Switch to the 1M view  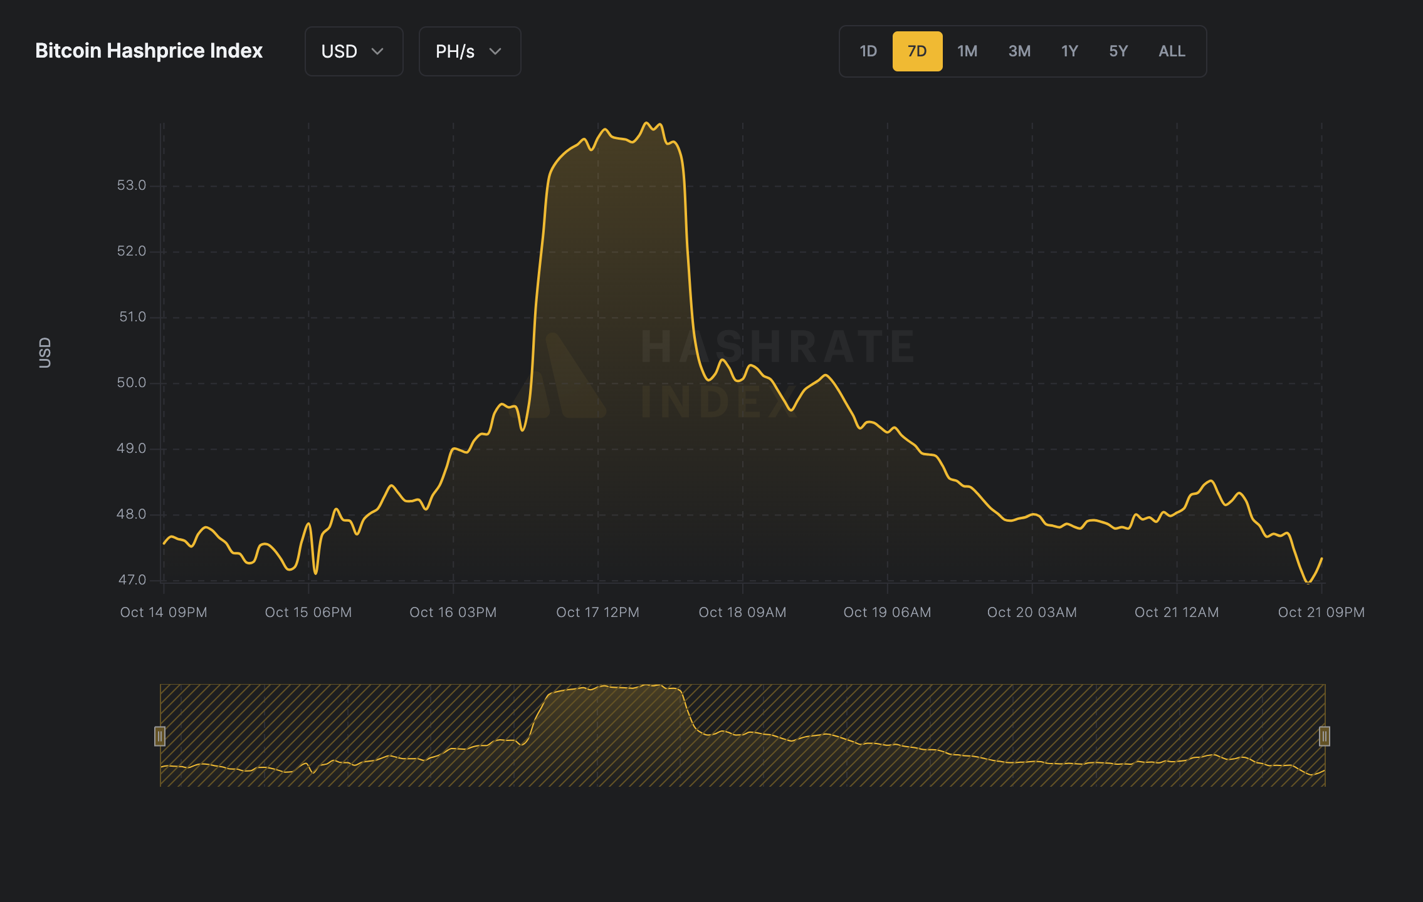(967, 51)
